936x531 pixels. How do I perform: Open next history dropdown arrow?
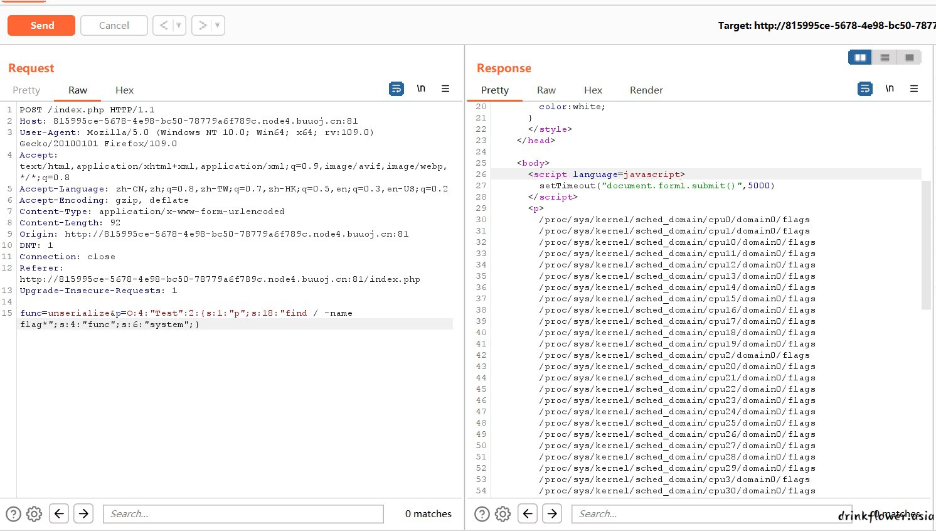click(x=218, y=25)
